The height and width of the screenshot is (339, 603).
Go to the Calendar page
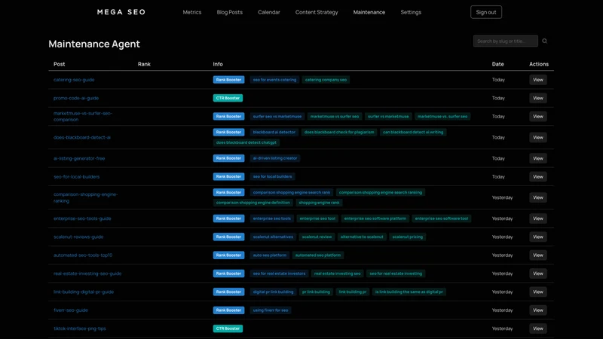(269, 12)
